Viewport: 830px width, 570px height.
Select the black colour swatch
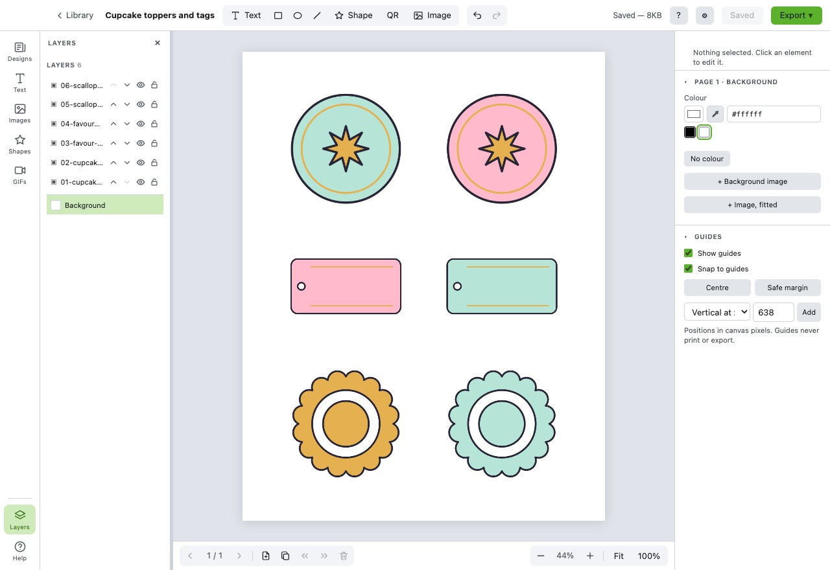pos(690,132)
